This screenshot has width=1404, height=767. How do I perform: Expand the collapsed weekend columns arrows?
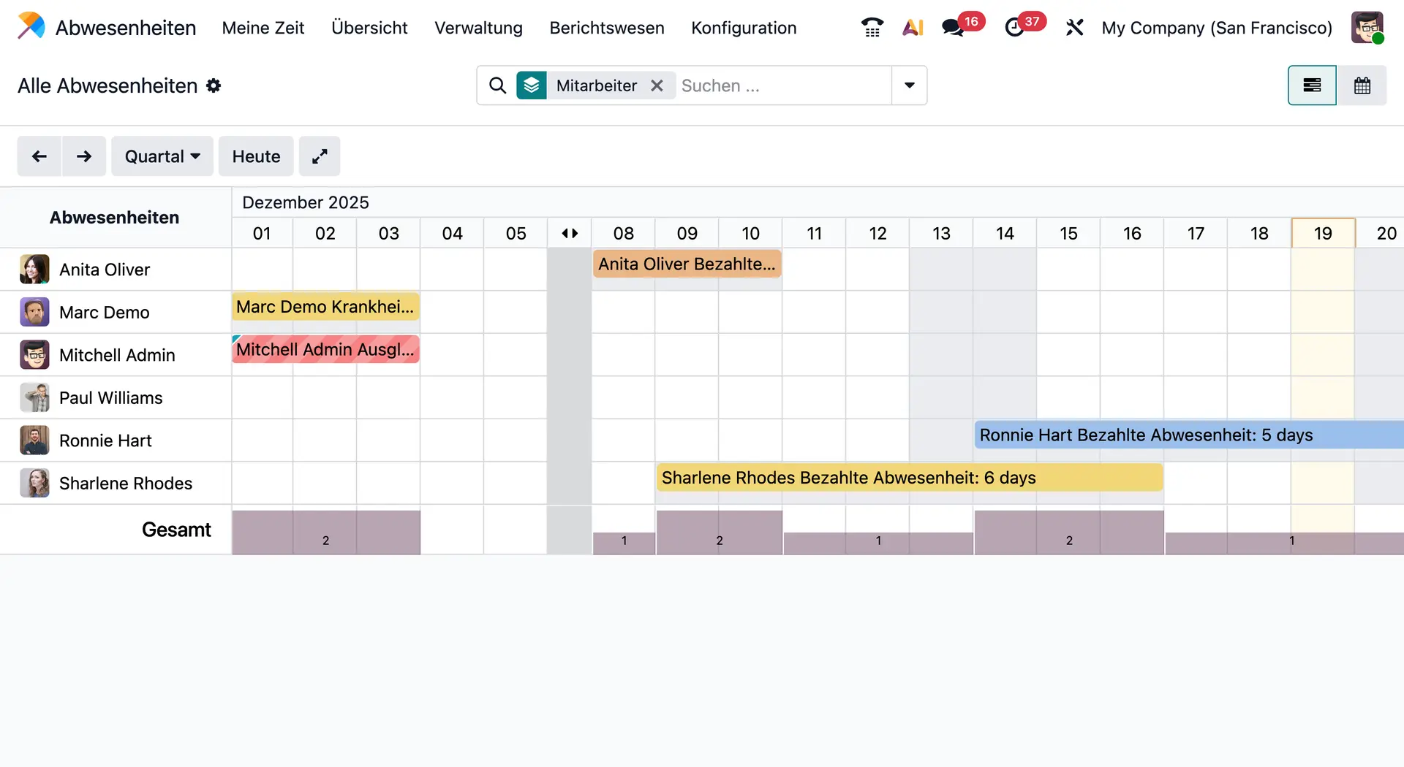tap(570, 233)
